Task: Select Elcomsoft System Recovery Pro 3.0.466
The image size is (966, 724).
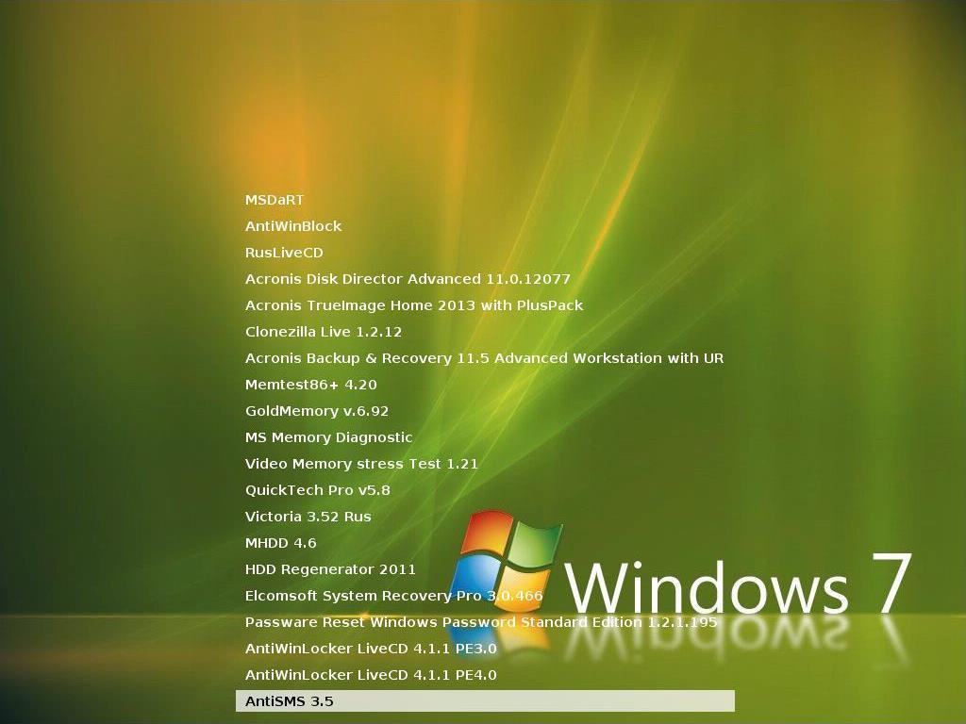Action: (x=394, y=597)
